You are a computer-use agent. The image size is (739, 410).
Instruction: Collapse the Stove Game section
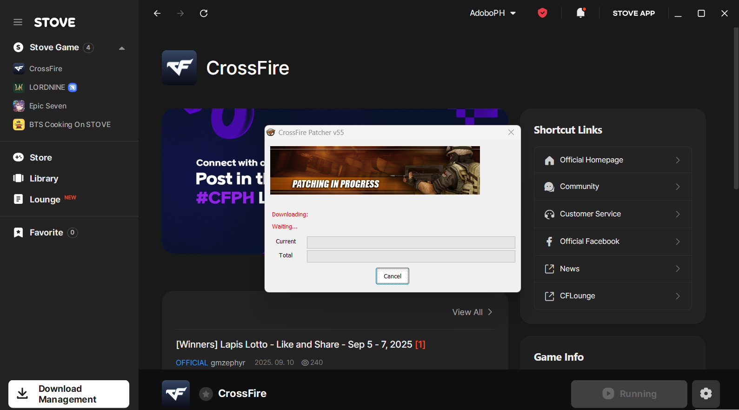(122, 48)
